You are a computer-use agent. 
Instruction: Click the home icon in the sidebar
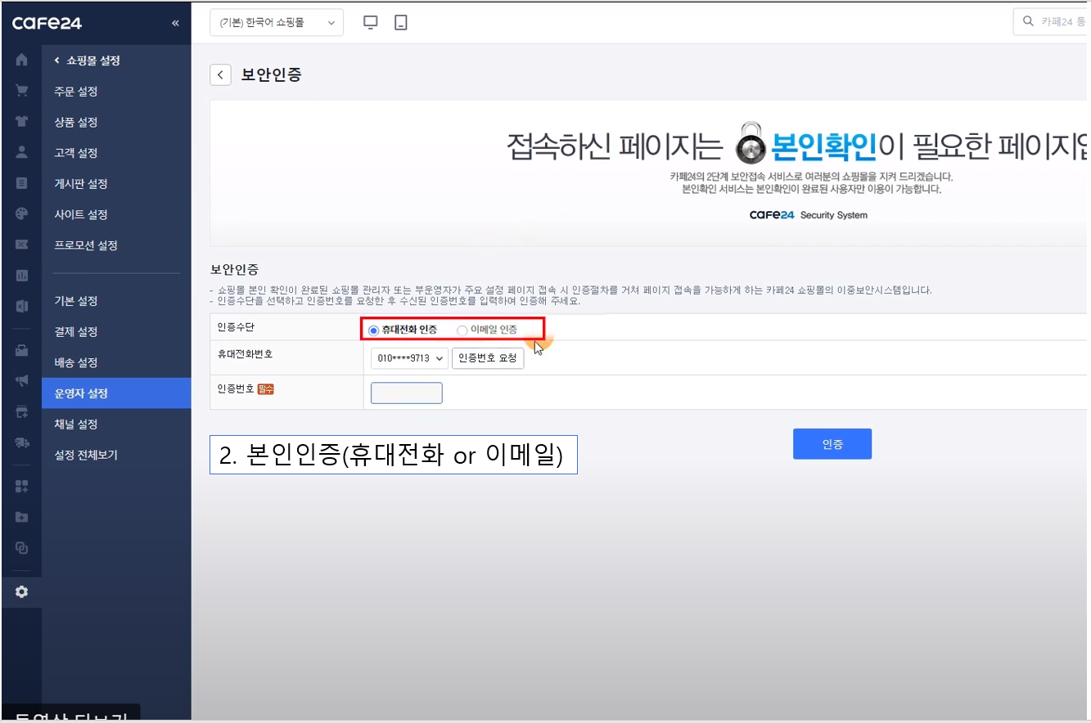tap(21, 60)
